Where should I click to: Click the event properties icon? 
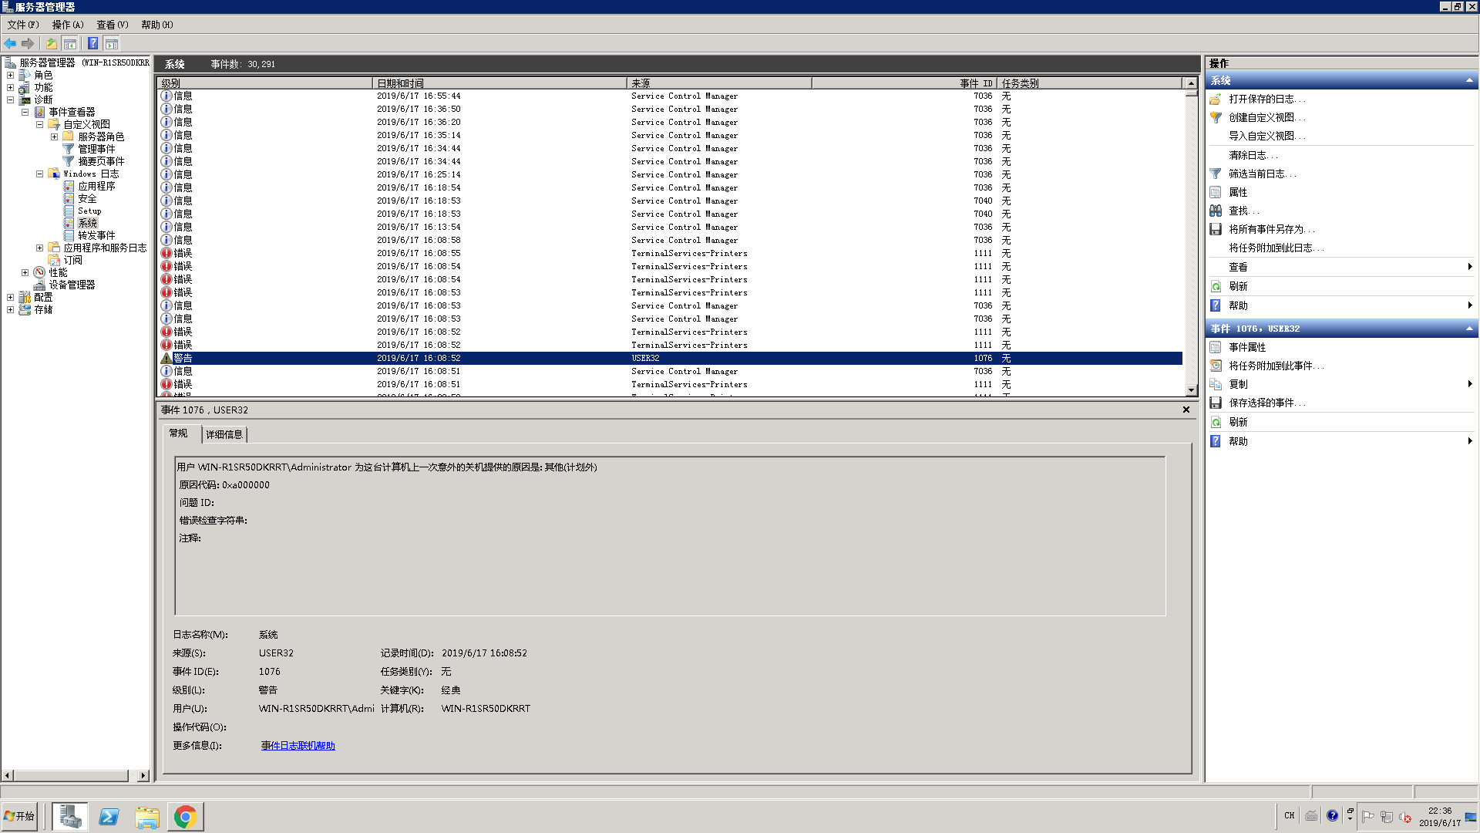[1216, 347]
